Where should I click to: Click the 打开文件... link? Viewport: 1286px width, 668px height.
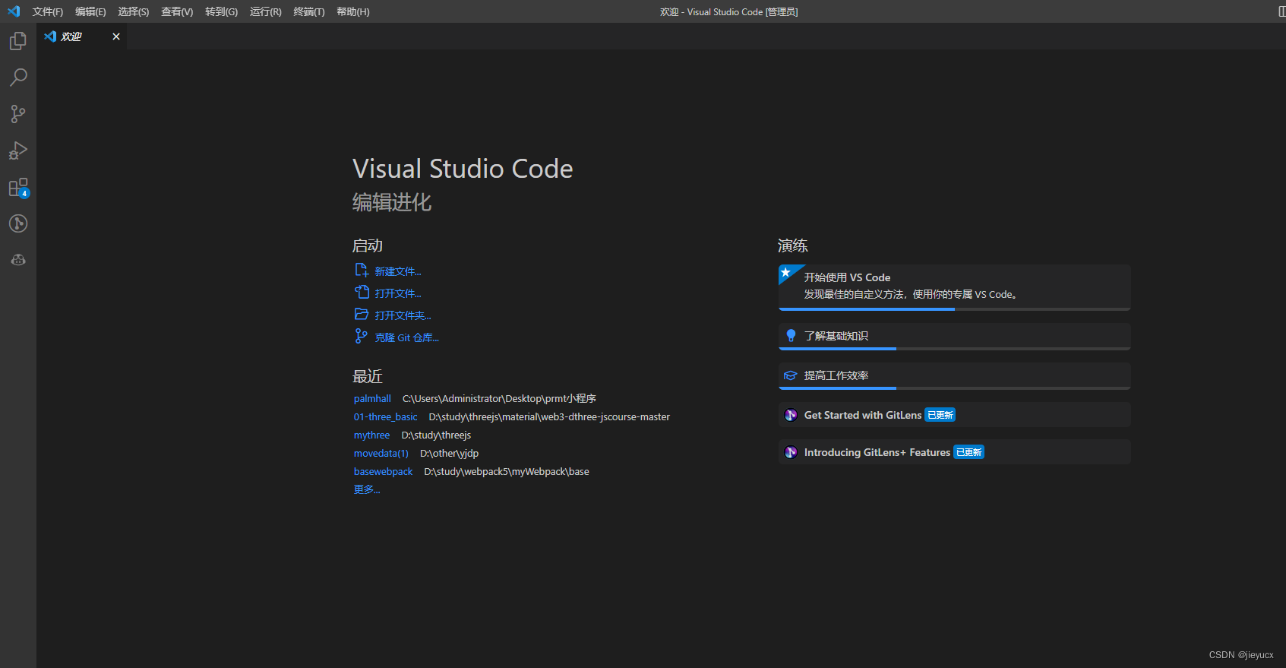pyautogui.click(x=398, y=293)
